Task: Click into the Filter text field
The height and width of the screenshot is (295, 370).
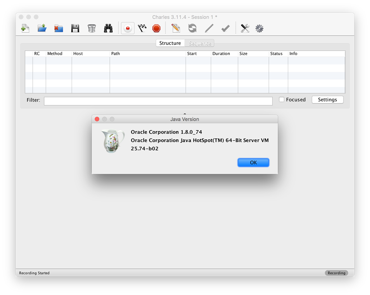Action: point(158,101)
